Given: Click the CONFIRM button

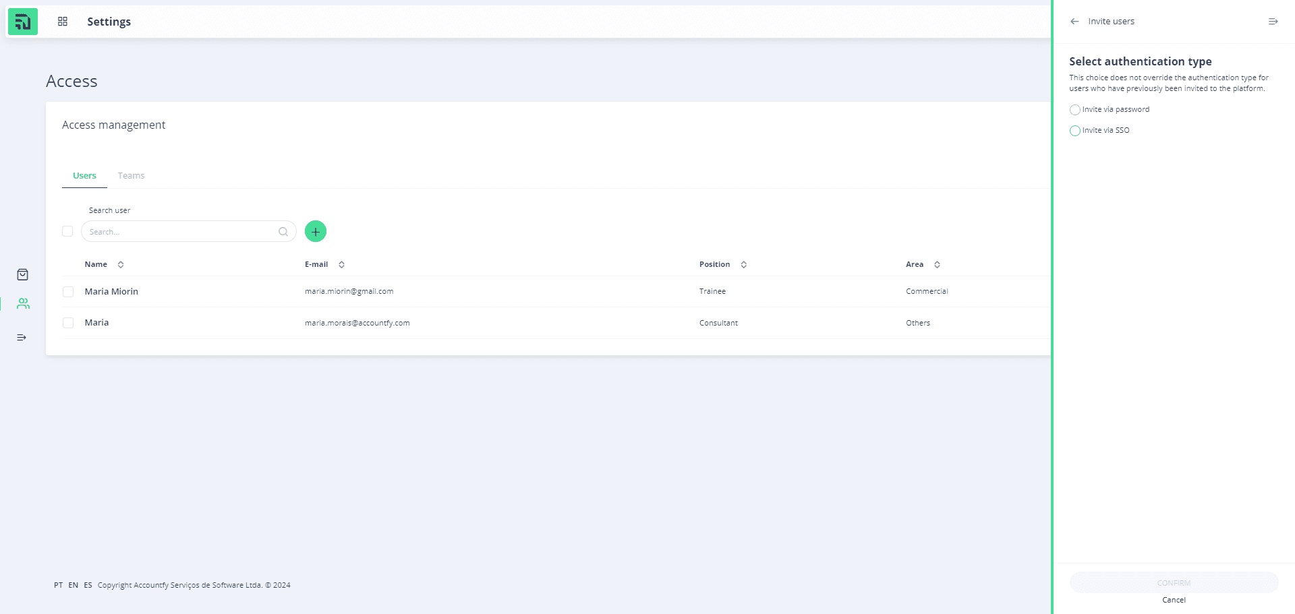Looking at the screenshot, I should pyautogui.click(x=1174, y=582).
